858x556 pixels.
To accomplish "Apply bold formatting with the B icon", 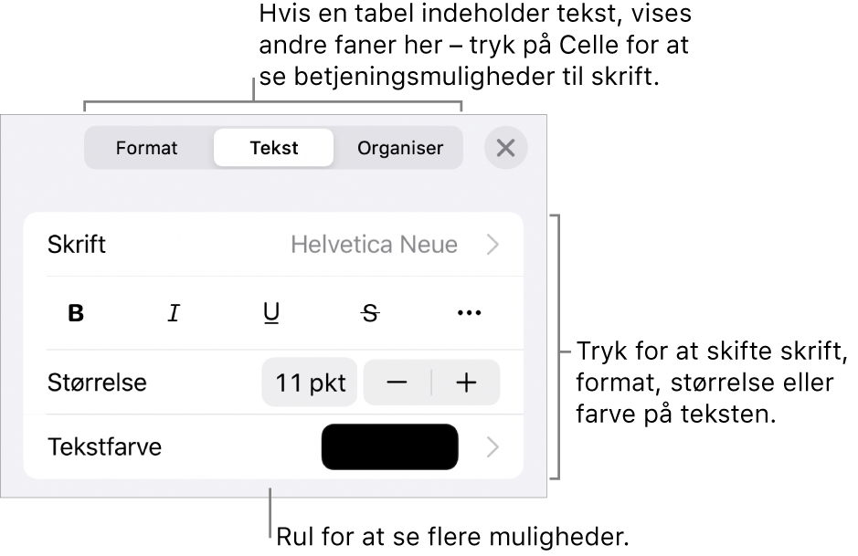I will click(76, 313).
